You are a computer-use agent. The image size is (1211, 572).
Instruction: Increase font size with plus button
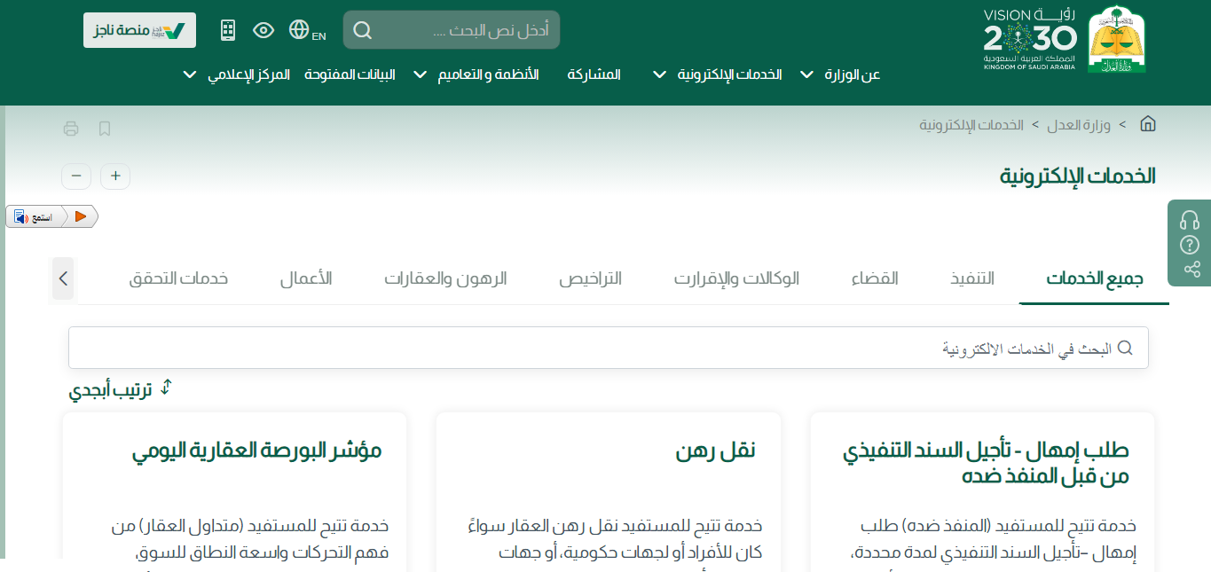pos(115,176)
